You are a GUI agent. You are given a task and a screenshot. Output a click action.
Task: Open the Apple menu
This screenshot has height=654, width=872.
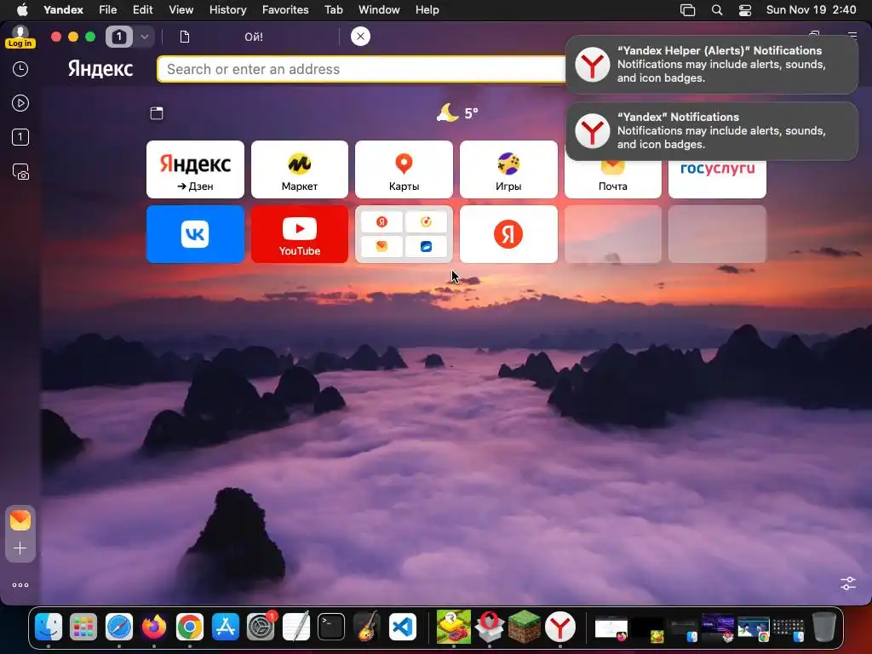22,10
